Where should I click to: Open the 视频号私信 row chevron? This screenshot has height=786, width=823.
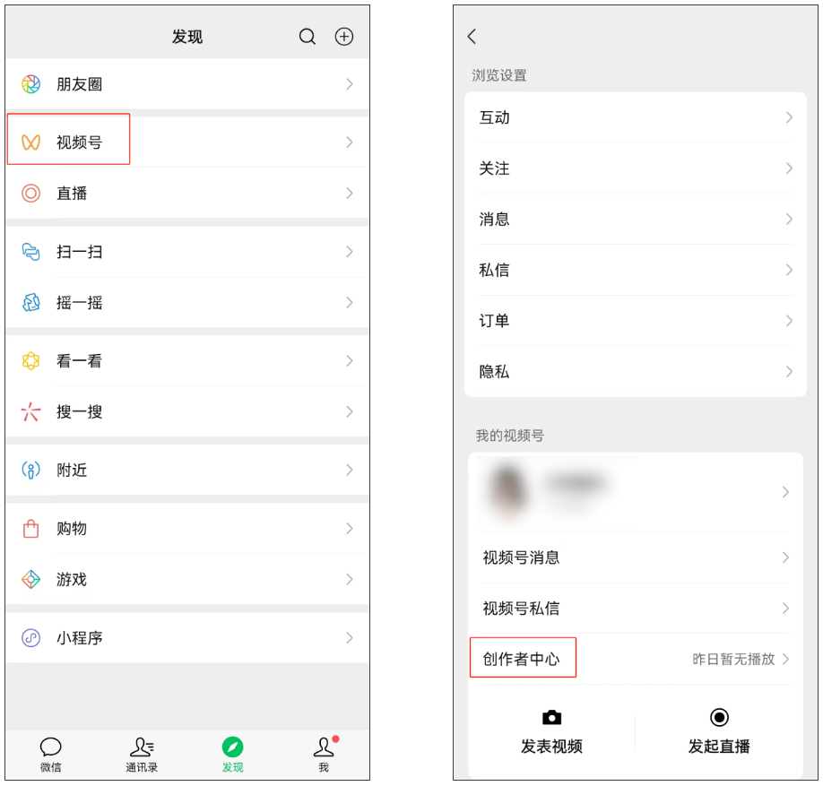point(785,609)
